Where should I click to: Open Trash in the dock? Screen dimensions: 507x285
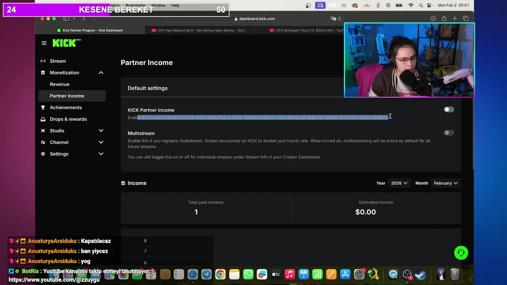tap(455, 274)
